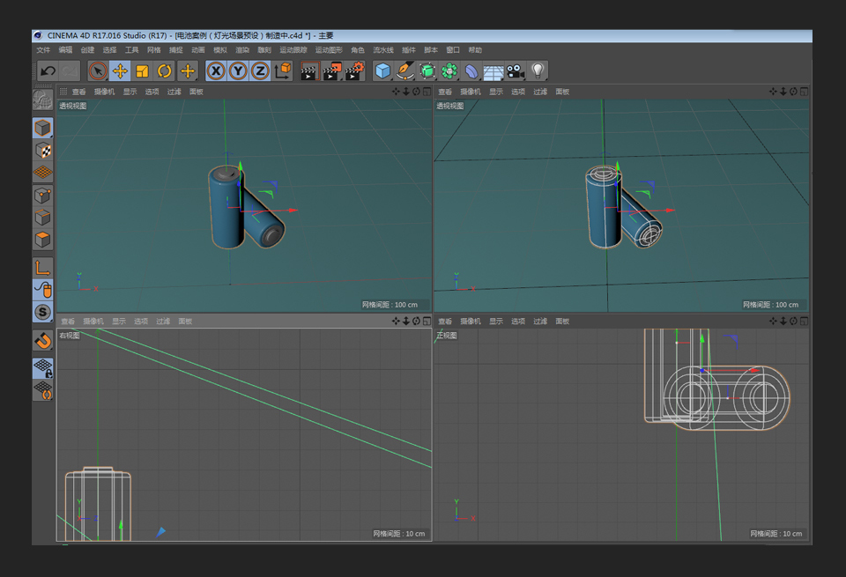Toggle the Z axis lock button
The height and width of the screenshot is (577, 846).
click(262, 71)
